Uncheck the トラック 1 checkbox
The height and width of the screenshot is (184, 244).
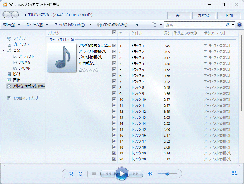114,46
